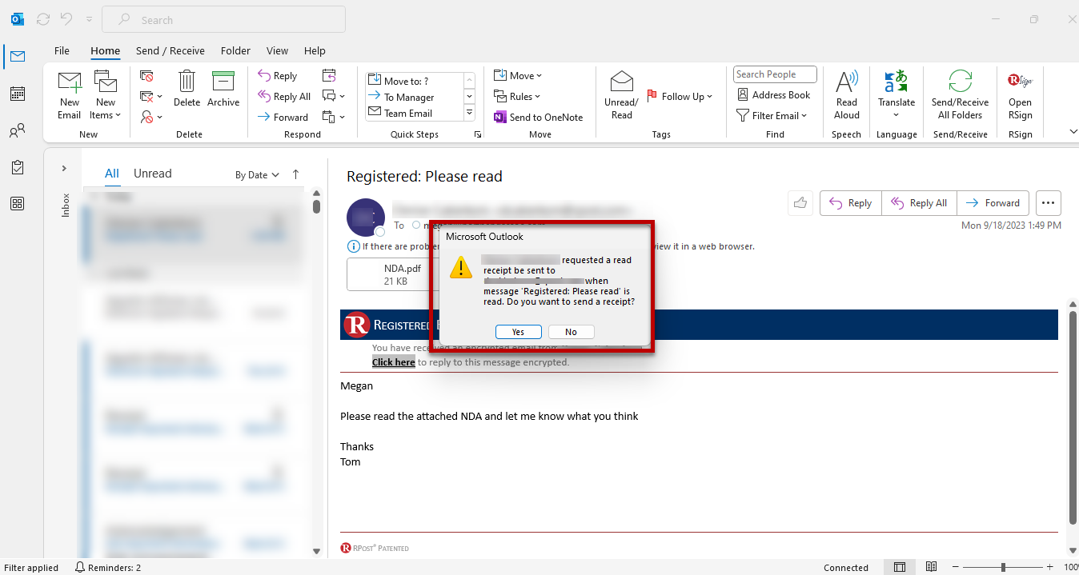Send to OneNote
The width and height of the screenshot is (1079, 575).
point(538,117)
